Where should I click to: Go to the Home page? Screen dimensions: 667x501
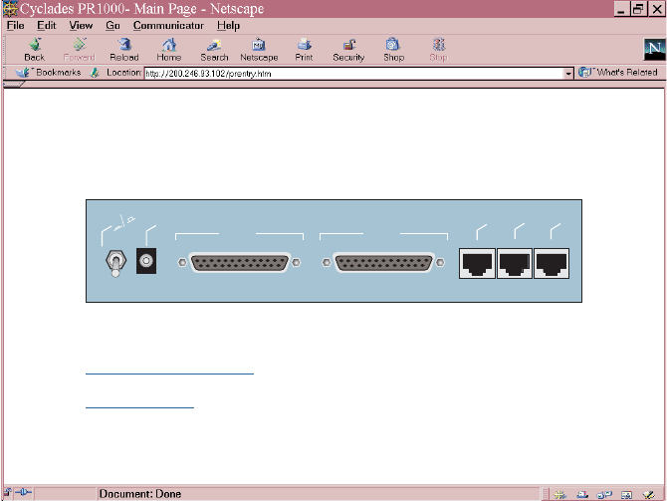(169, 50)
